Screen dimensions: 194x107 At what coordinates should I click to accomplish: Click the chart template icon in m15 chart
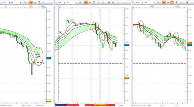80,2
